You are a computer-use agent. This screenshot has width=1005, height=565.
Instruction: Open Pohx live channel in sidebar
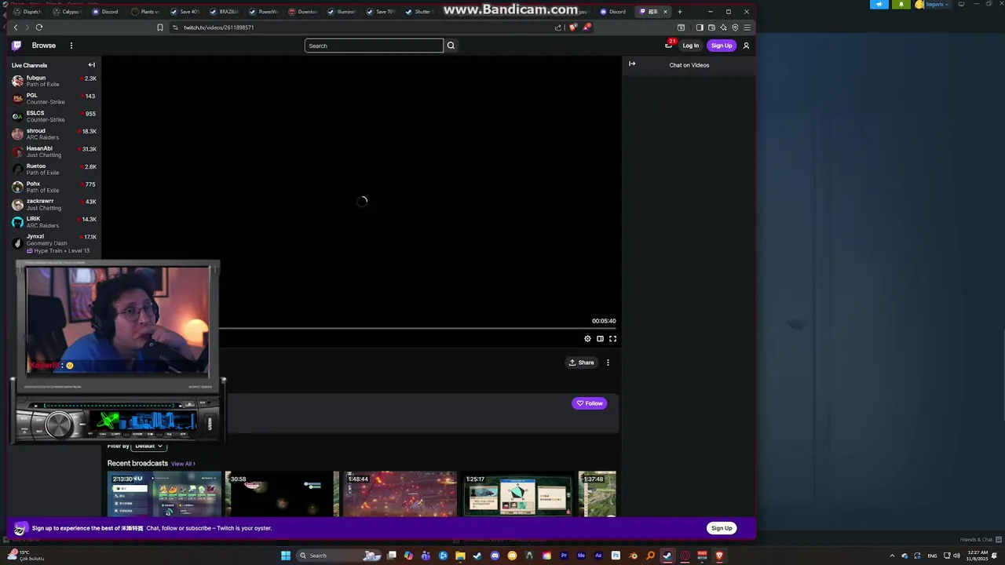54,187
